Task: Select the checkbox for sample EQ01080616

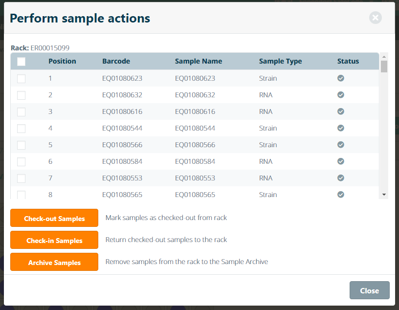Action: pos(22,111)
